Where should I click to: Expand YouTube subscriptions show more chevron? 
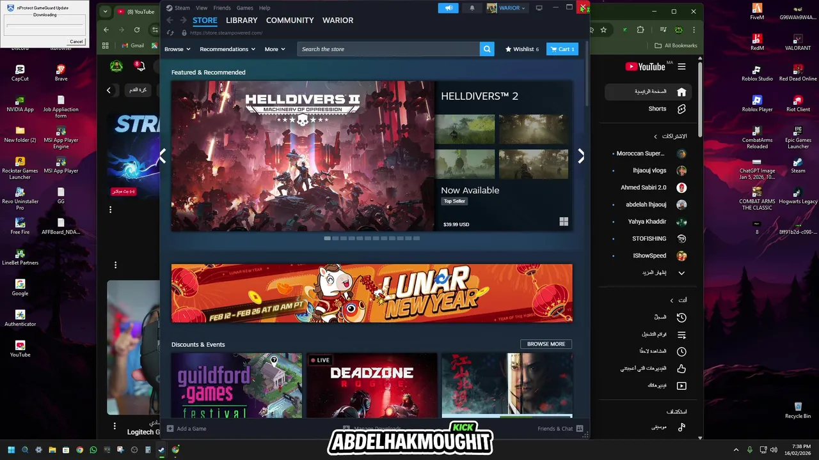tap(681, 273)
